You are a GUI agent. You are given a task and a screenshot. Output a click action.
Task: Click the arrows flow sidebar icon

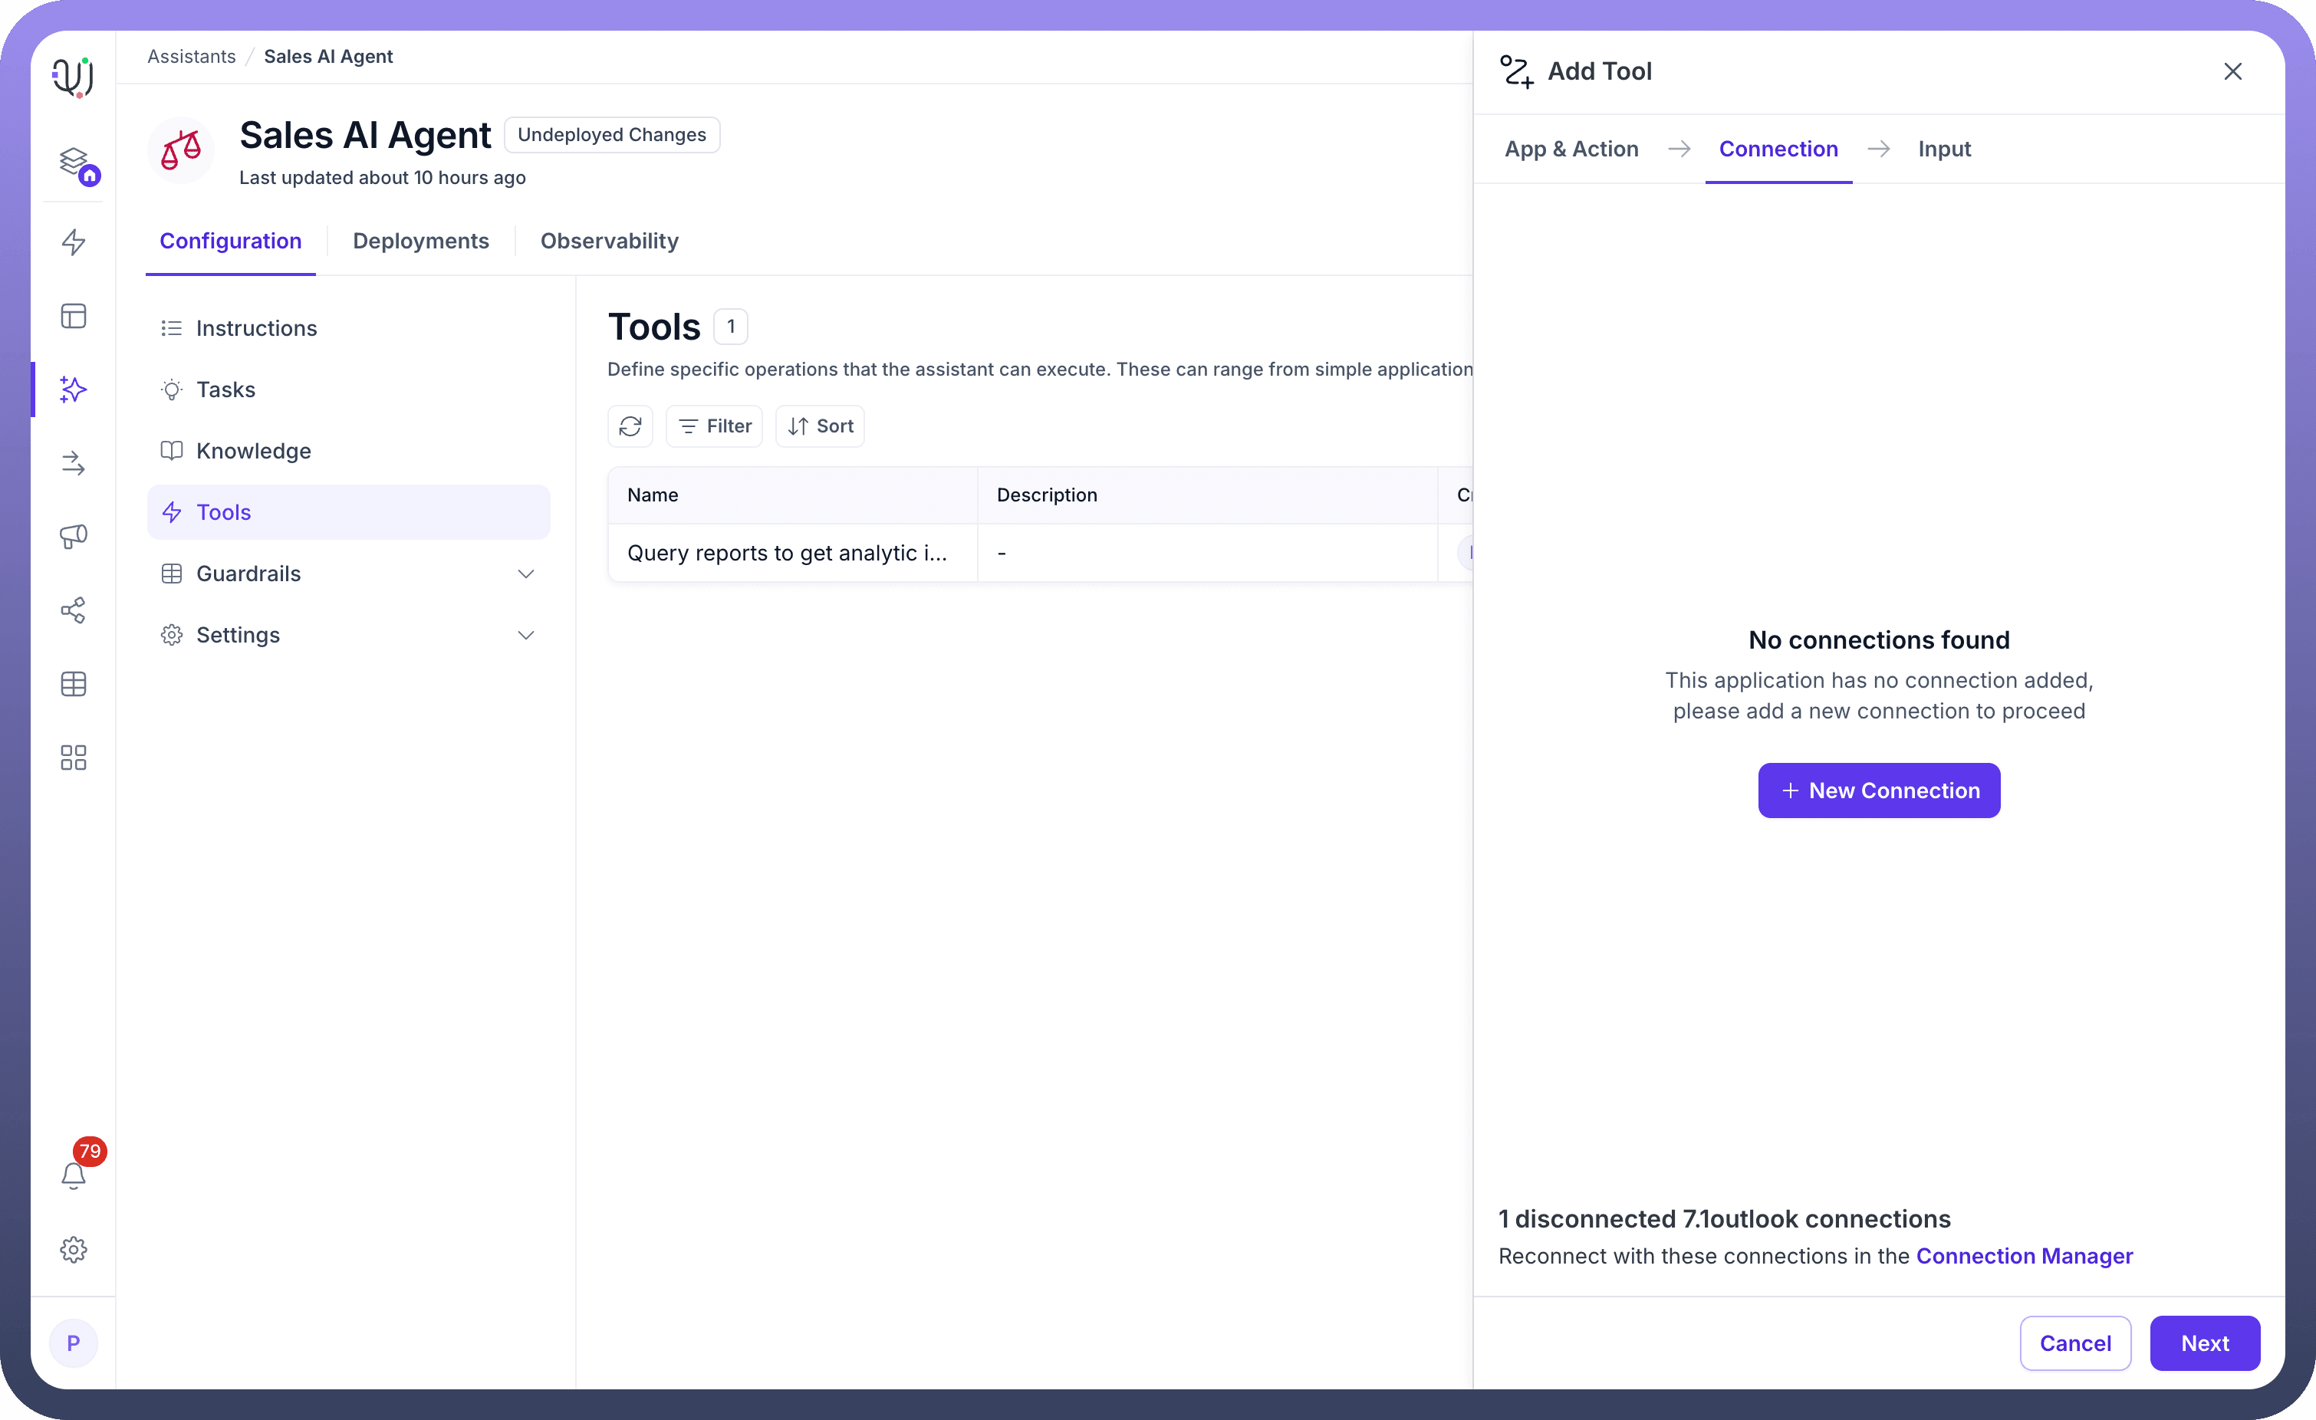[x=74, y=462]
